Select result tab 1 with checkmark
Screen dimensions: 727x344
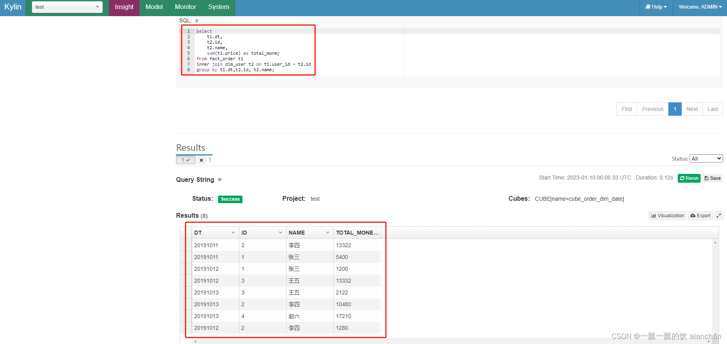(x=185, y=160)
